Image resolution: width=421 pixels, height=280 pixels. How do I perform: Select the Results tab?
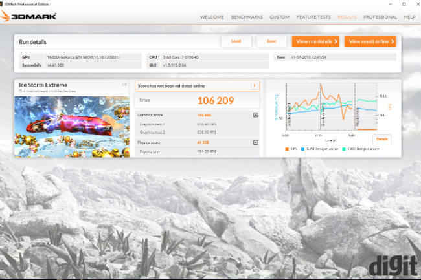(347, 17)
